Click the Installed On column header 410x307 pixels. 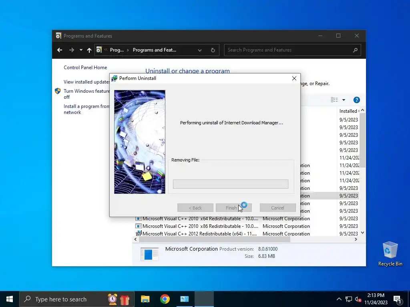pyautogui.click(x=348, y=111)
